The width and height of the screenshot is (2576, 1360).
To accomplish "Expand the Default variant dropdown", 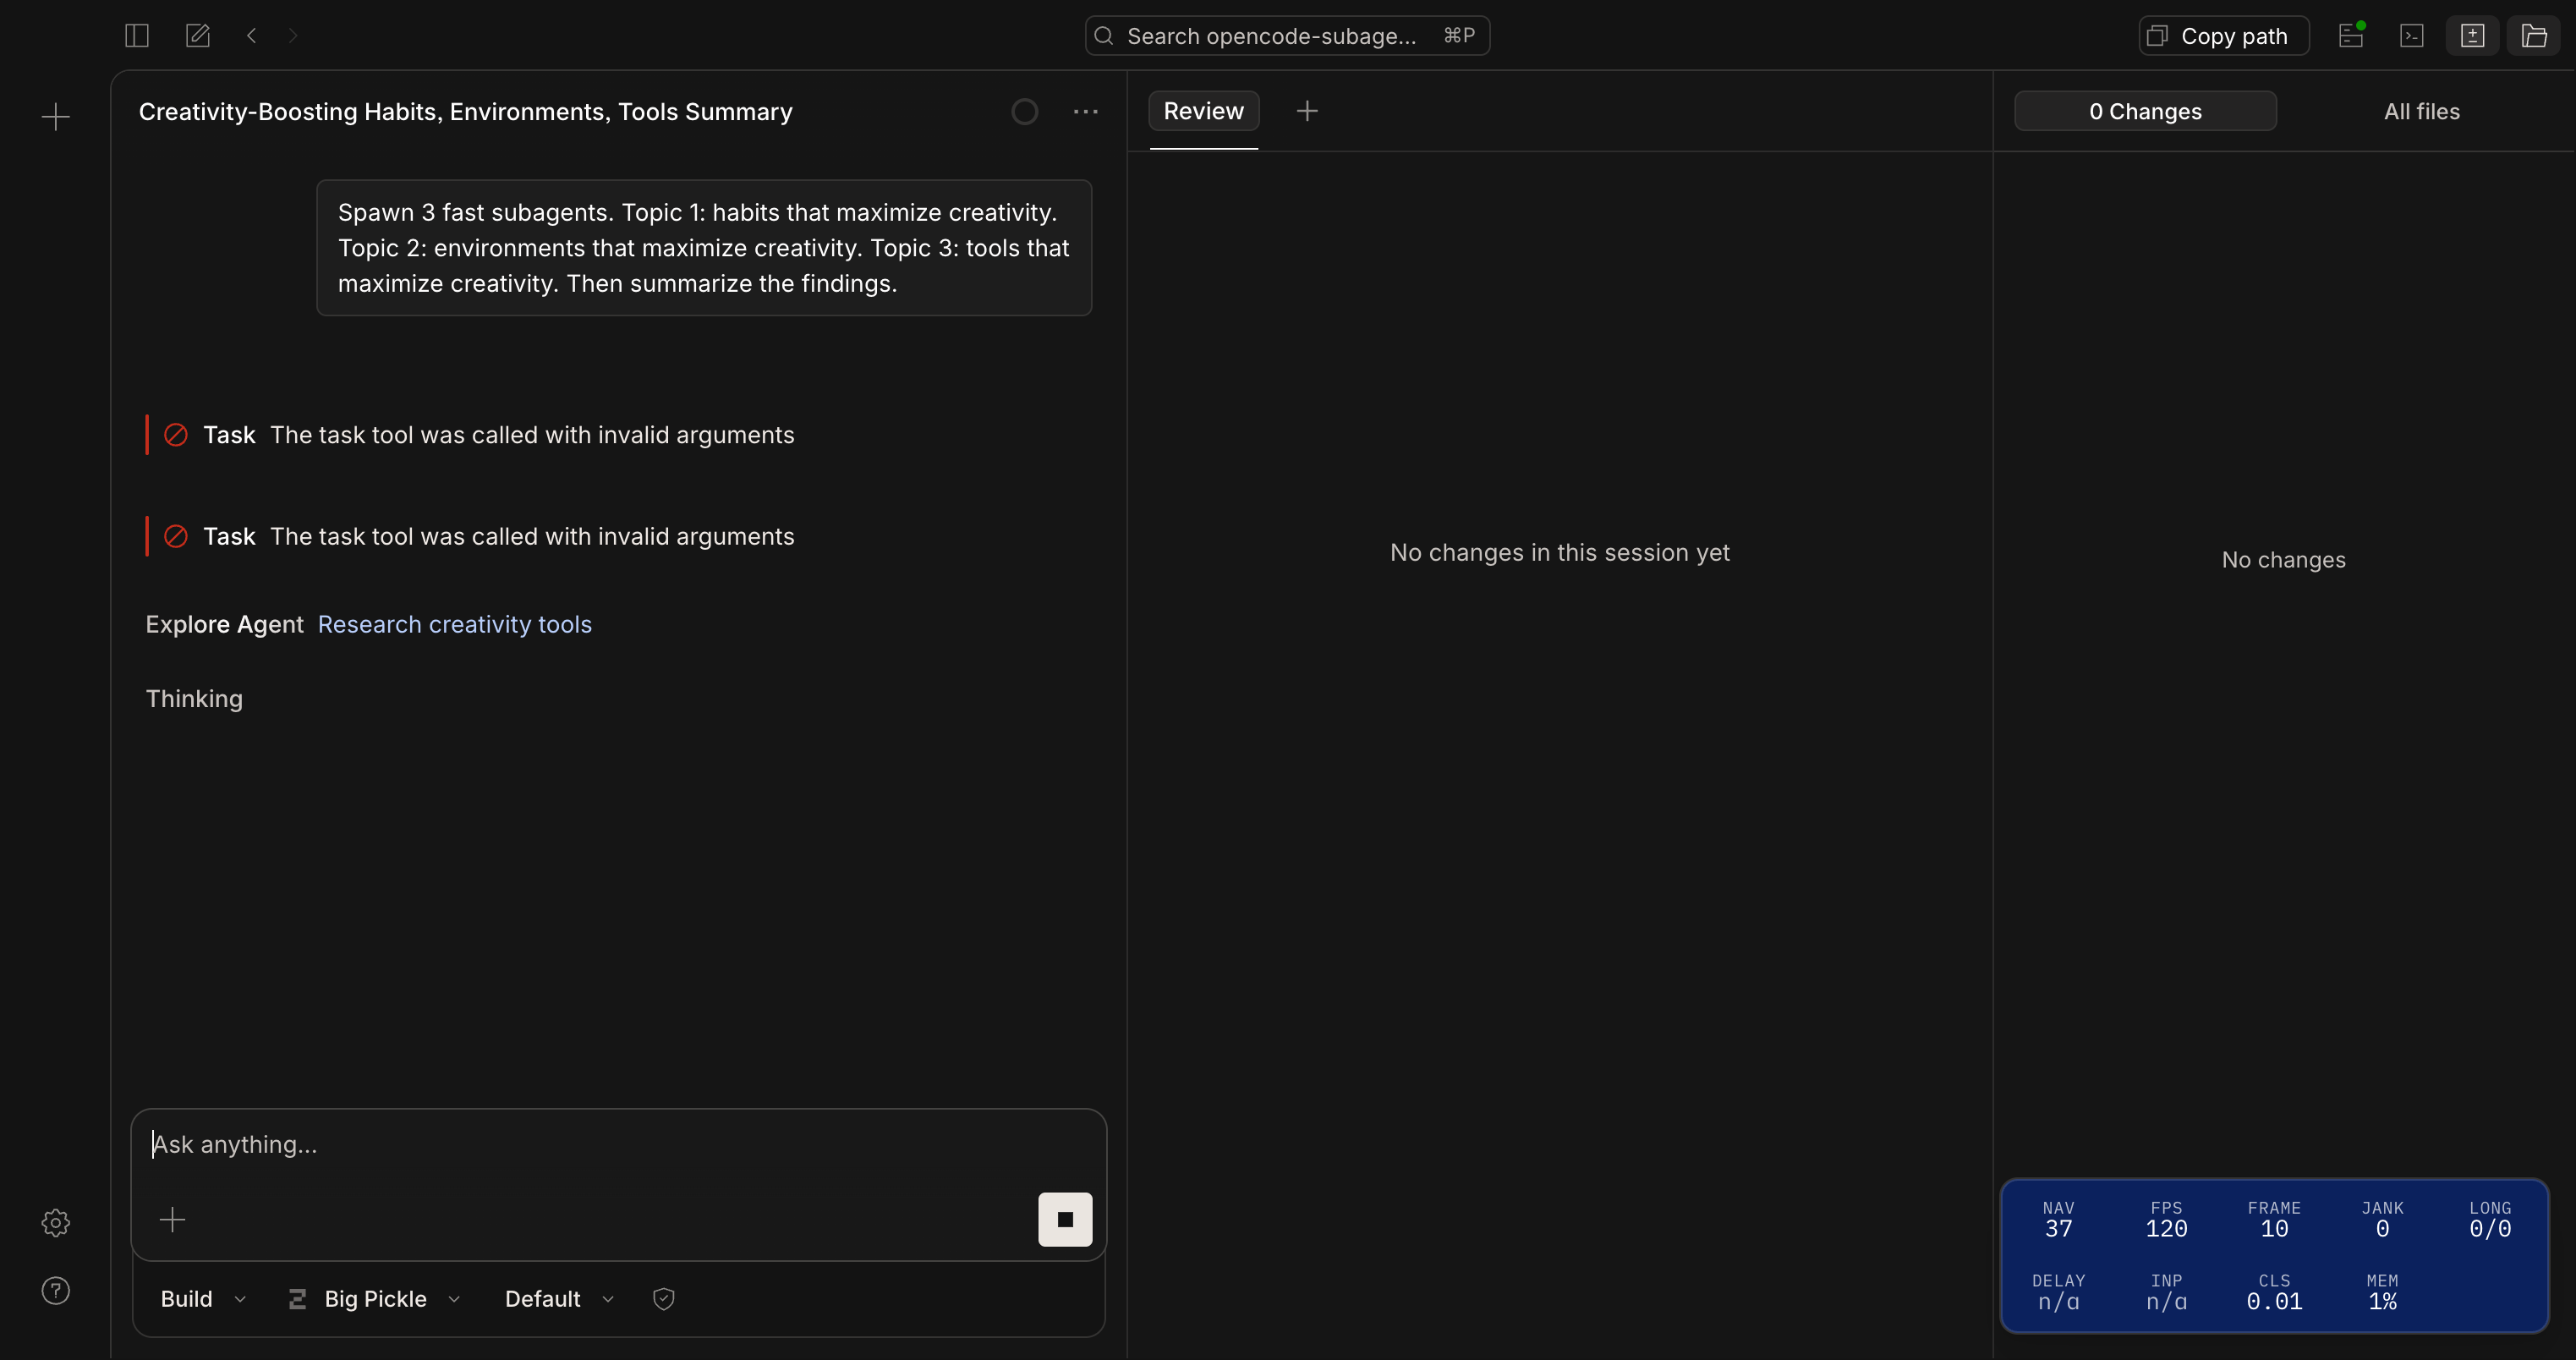I will point(559,1299).
